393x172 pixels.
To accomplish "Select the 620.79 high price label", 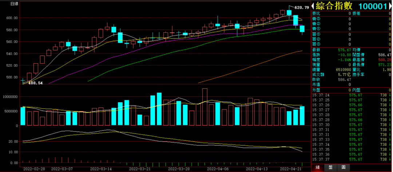I will pyautogui.click(x=302, y=8).
